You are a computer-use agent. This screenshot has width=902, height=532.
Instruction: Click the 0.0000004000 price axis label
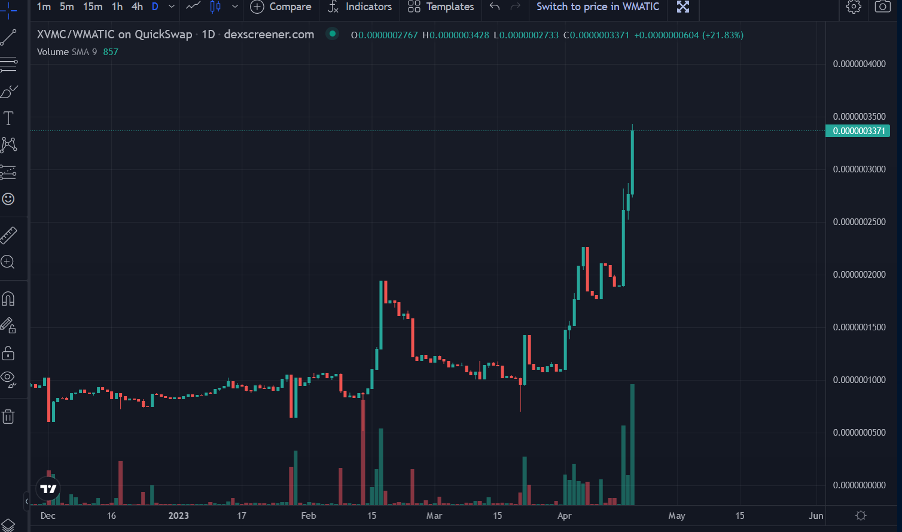point(859,64)
